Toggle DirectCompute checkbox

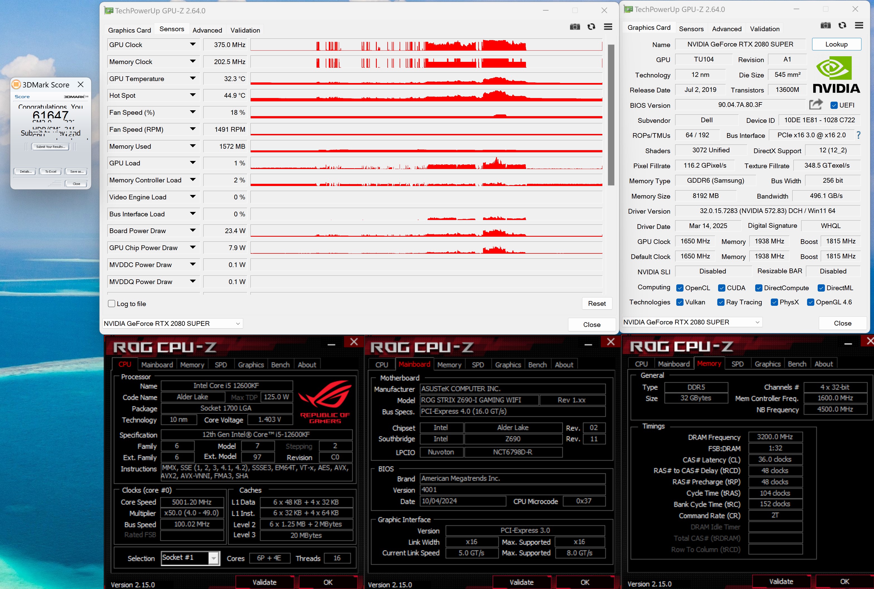[x=759, y=288]
